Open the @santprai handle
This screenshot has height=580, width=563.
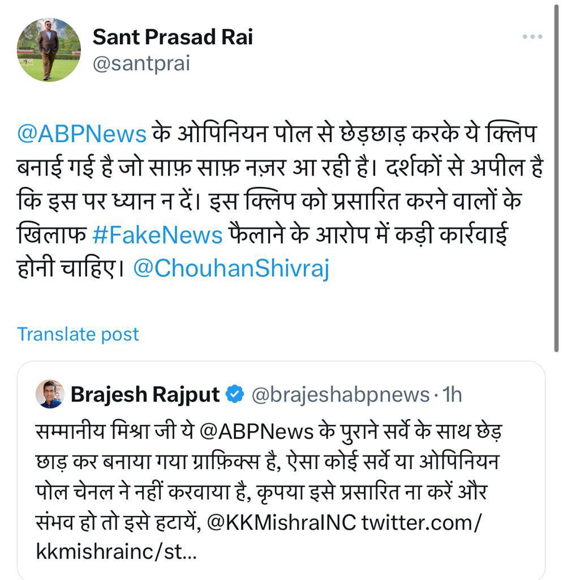pos(141,64)
